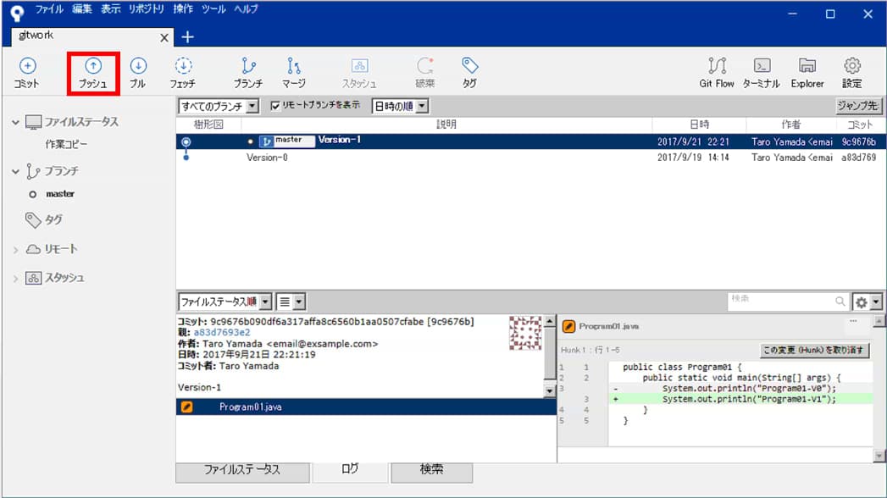Click この変更 (Hunk) を取り消す button
This screenshot has height=498, width=887.
(815, 350)
